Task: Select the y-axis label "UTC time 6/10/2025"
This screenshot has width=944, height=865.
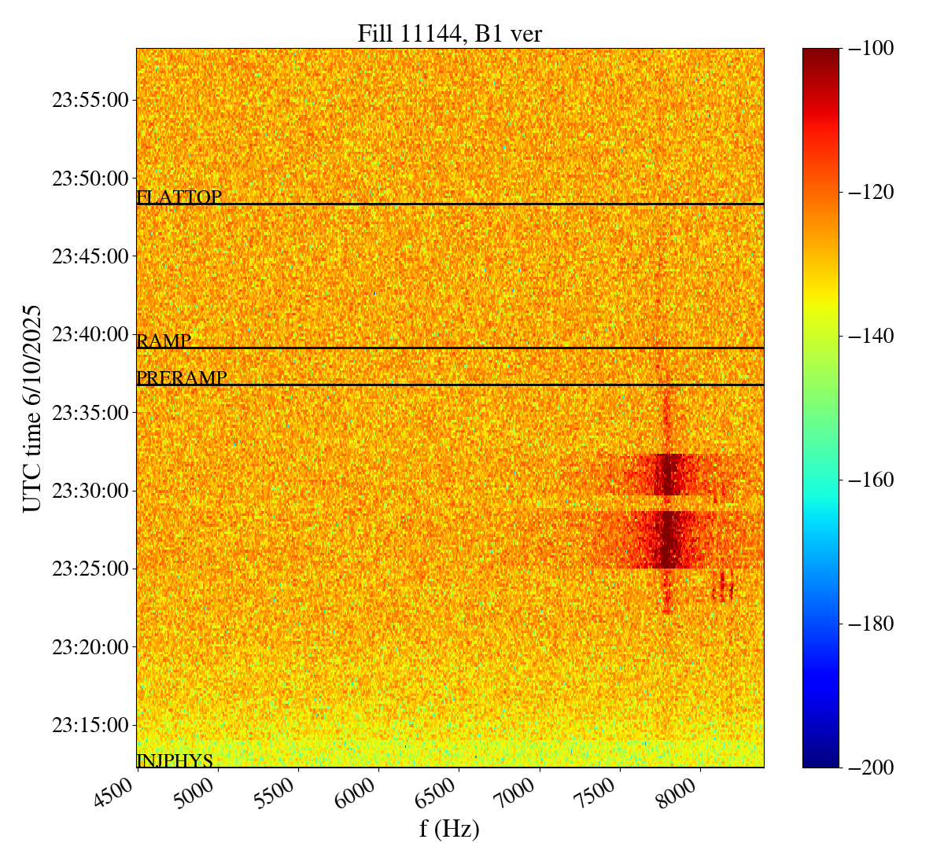Action: (32, 408)
